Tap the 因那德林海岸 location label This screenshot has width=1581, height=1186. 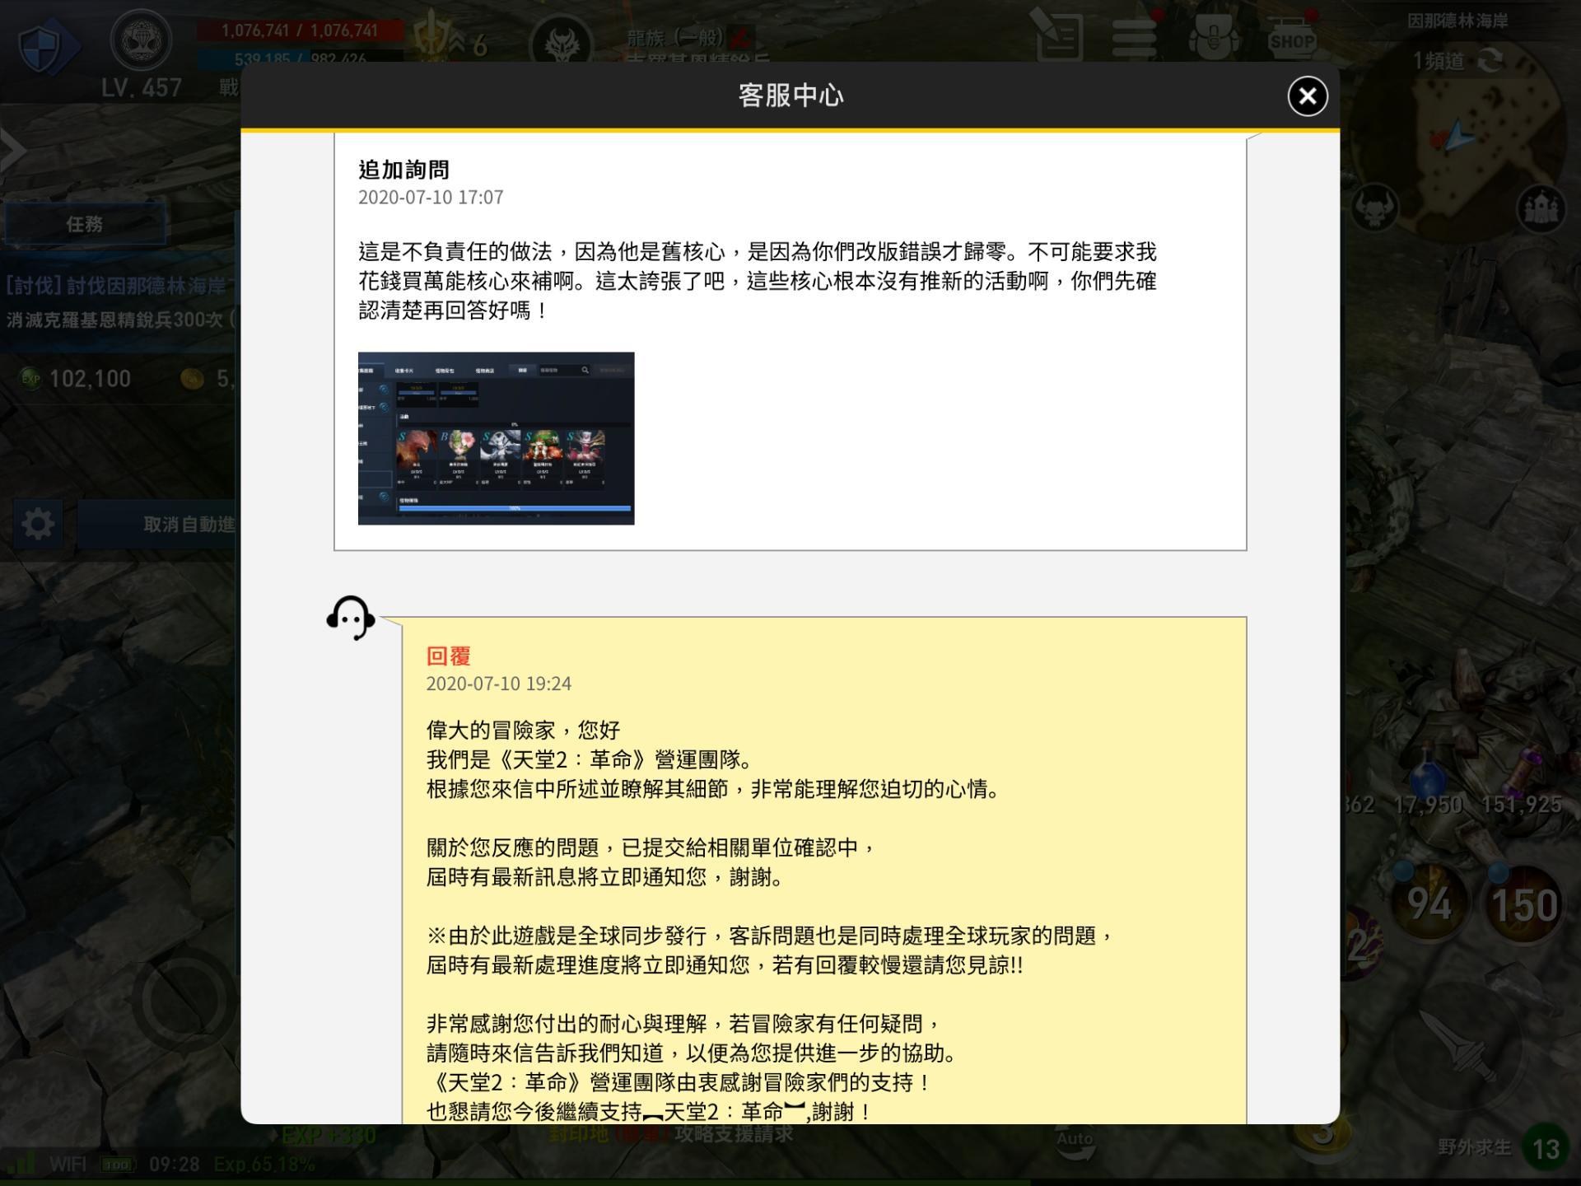coord(1457,21)
